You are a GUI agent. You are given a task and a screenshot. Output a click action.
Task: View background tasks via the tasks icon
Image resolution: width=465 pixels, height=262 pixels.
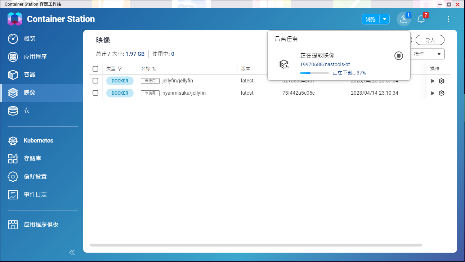coord(403,19)
